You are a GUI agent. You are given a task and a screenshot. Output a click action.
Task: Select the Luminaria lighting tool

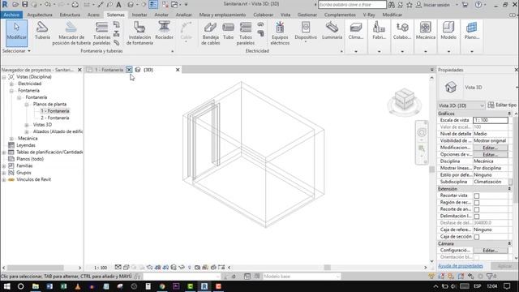[x=332, y=31]
